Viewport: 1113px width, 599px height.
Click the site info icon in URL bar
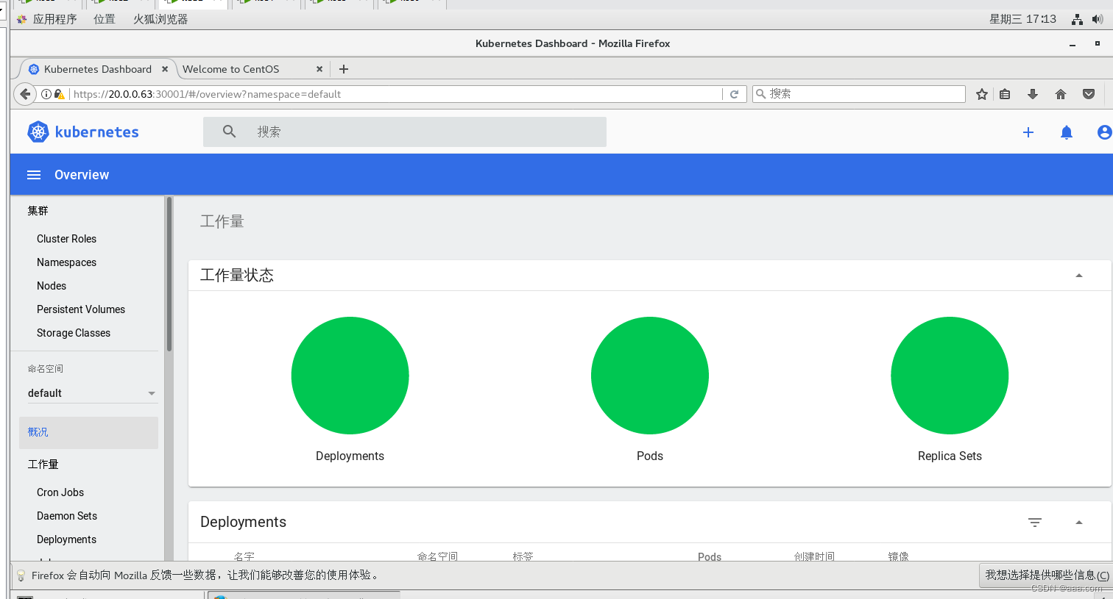point(46,94)
